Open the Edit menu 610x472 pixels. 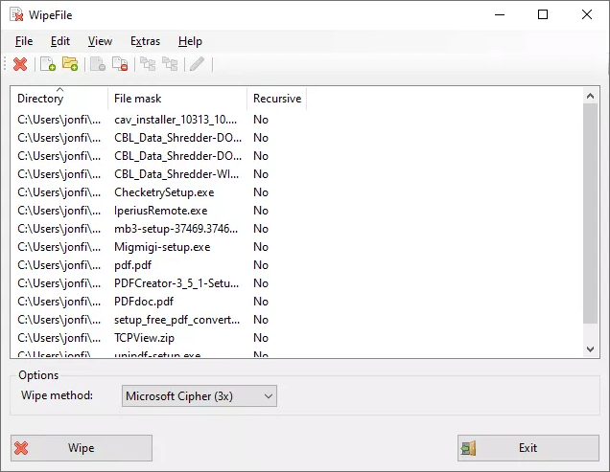click(60, 41)
